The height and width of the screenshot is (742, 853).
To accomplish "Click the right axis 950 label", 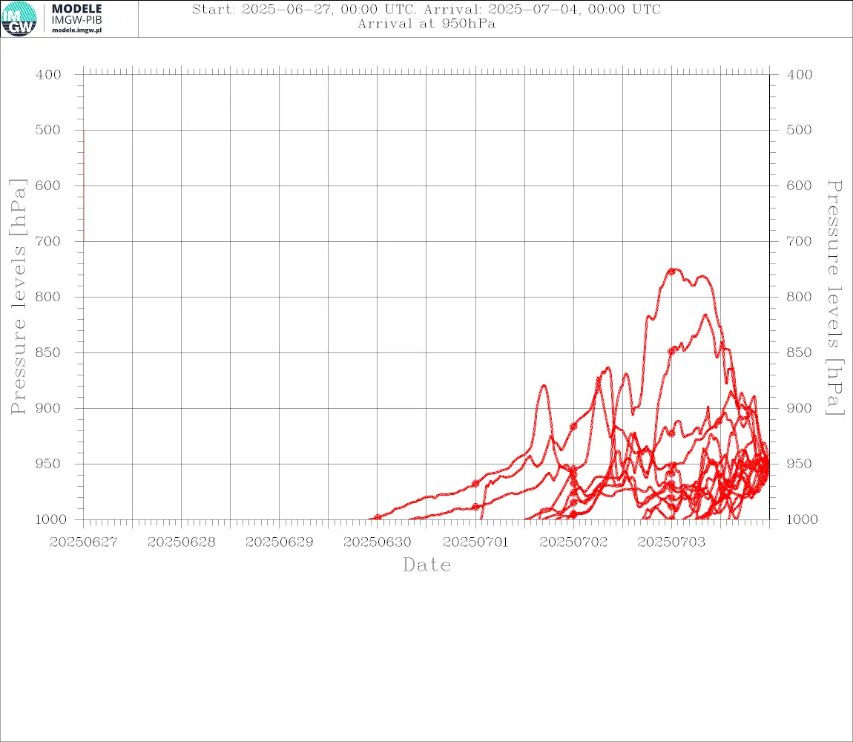I will pos(799,464).
